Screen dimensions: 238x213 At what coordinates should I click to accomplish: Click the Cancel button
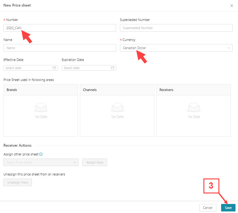(x=208, y=208)
